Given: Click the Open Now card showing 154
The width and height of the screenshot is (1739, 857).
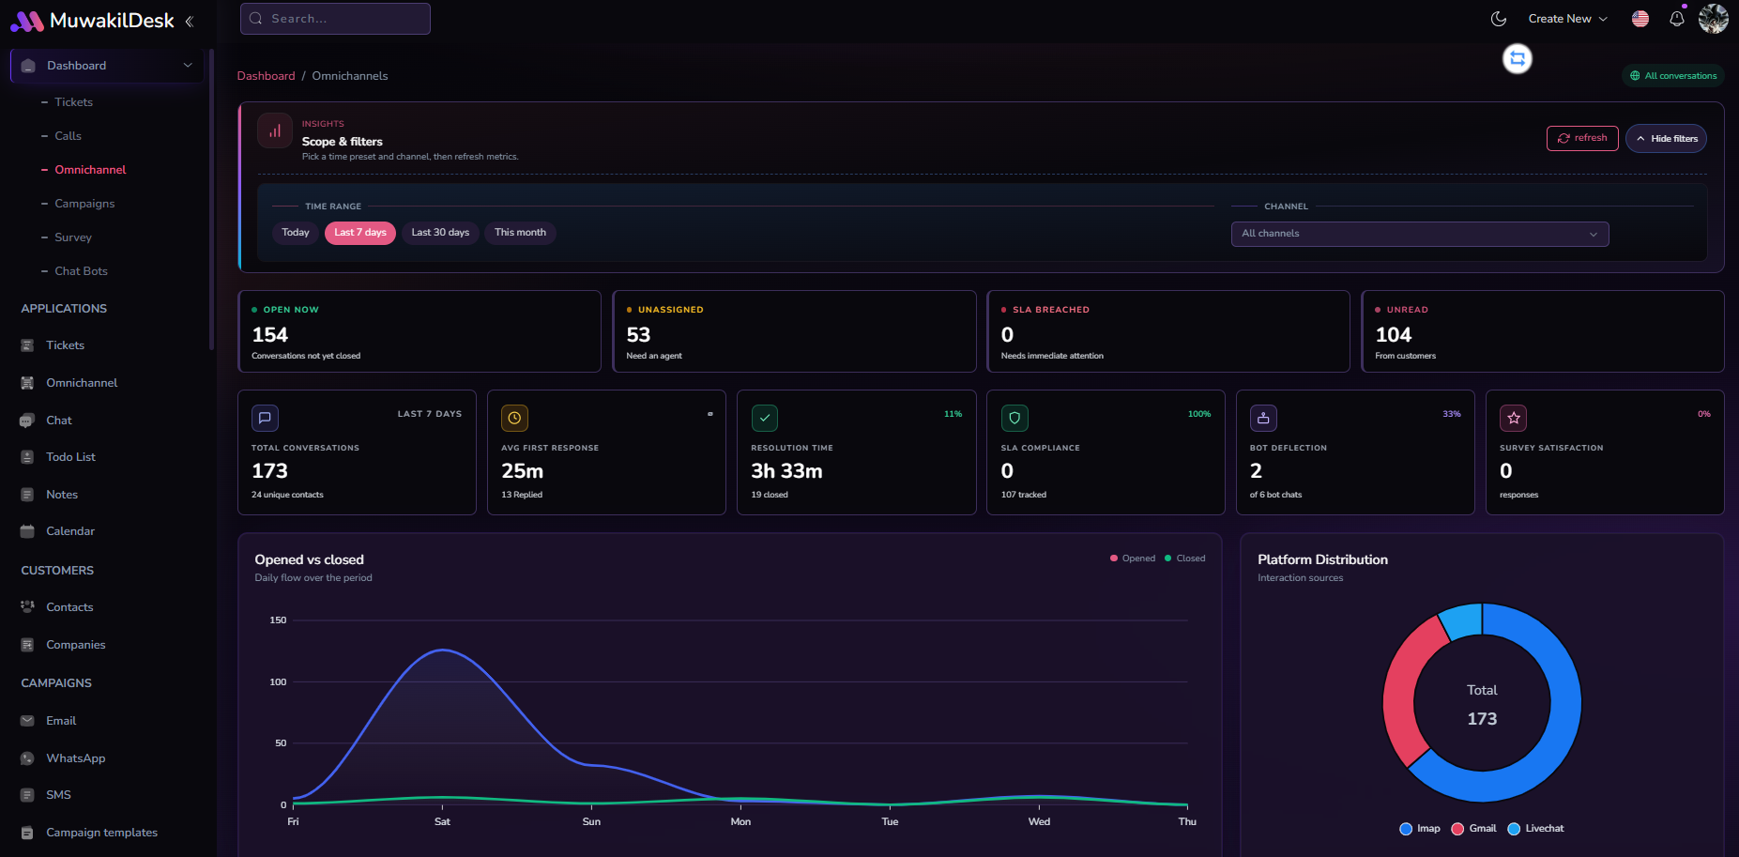Looking at the screenshot, I should (419, 331).
